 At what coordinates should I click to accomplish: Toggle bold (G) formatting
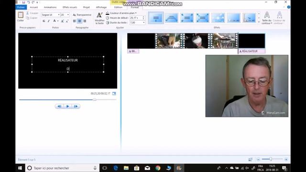(x=44, y=21)
